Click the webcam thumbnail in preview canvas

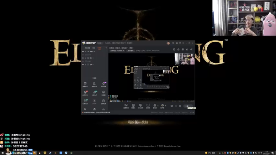pyautogui.click(x=185, y=59)
